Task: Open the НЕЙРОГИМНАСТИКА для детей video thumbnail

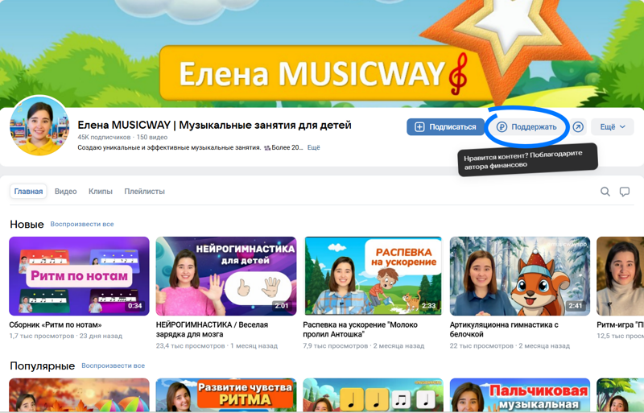Action: pyautogui.click(x=226, y=276)
